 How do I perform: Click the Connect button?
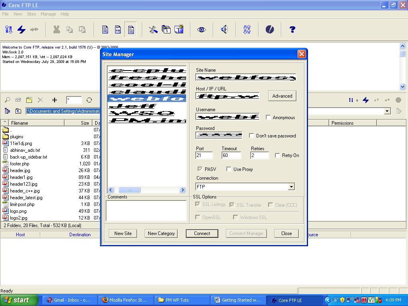pos(202,233)
